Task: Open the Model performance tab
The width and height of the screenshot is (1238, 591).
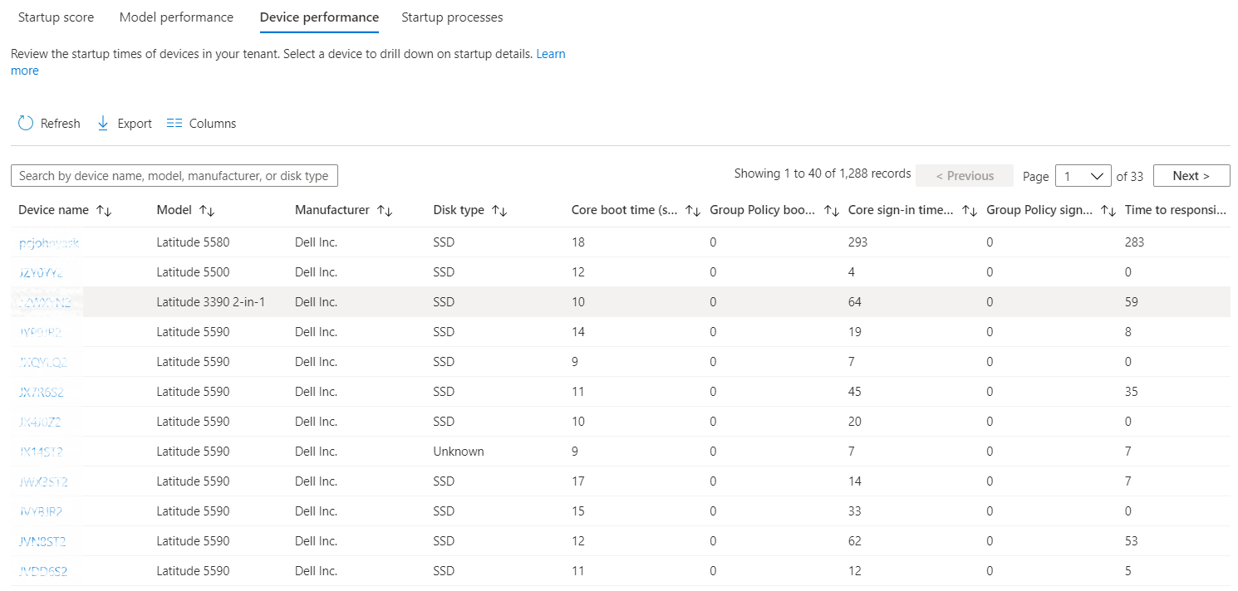Action: (x=176, y=17)
